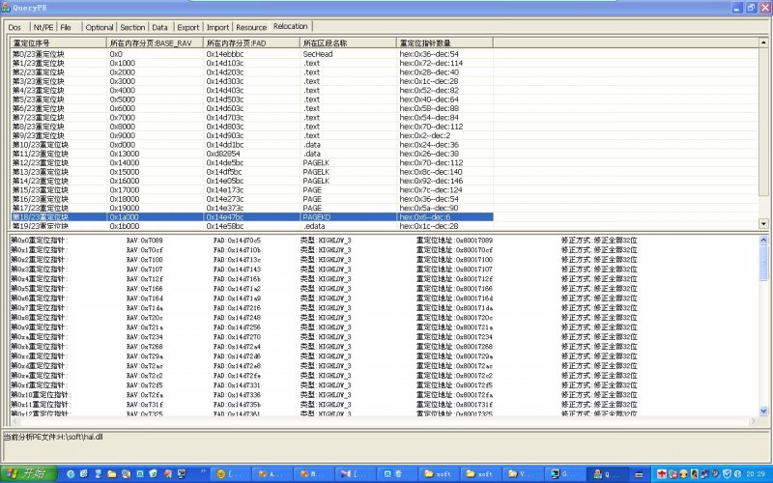Click the BASE_RAV value 0x13000

(125, 154)
